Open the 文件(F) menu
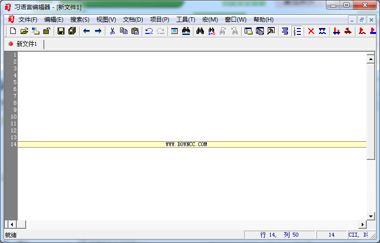380x243 pixels. pyautogui.click(x=28, y=20)
